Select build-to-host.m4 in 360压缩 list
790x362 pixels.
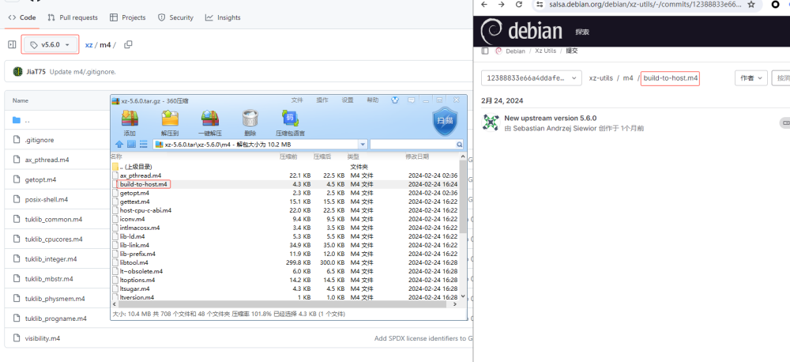pyautogui.click(x=143, y=184)
